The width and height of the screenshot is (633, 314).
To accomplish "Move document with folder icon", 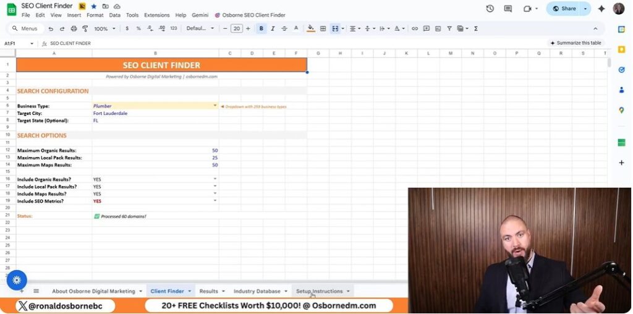I will [105, 6].
